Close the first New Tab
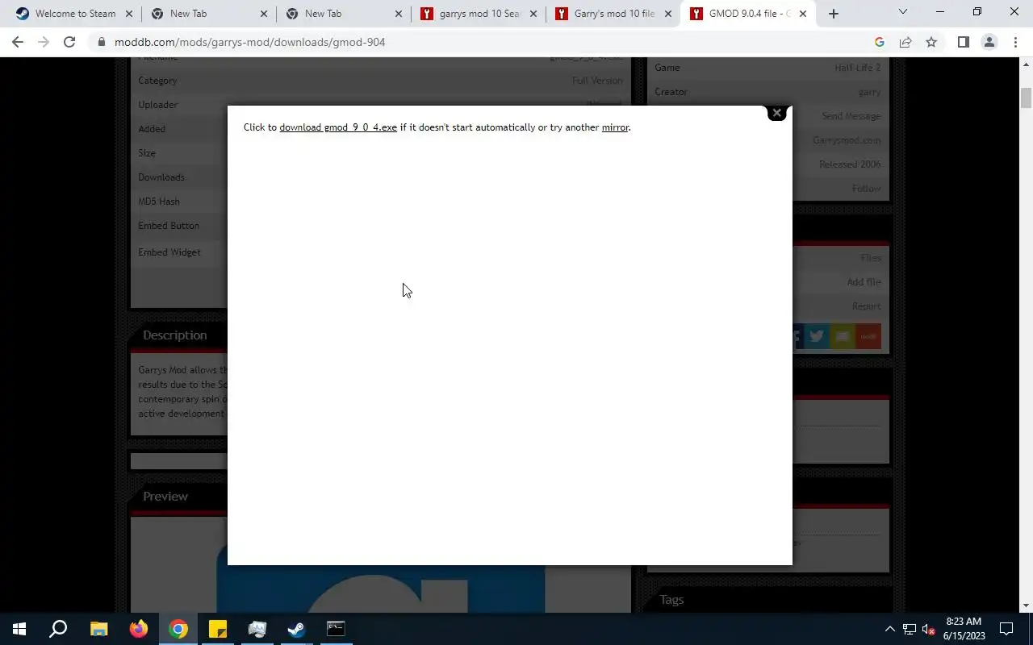The image size is (1033, 645). (264, 14)
